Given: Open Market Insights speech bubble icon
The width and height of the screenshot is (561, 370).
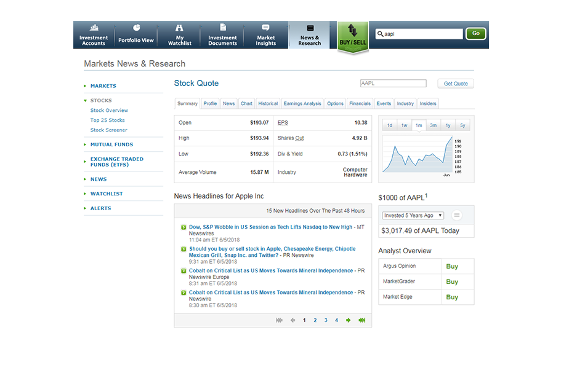Looking at the screenshot, I should [265, 28].
